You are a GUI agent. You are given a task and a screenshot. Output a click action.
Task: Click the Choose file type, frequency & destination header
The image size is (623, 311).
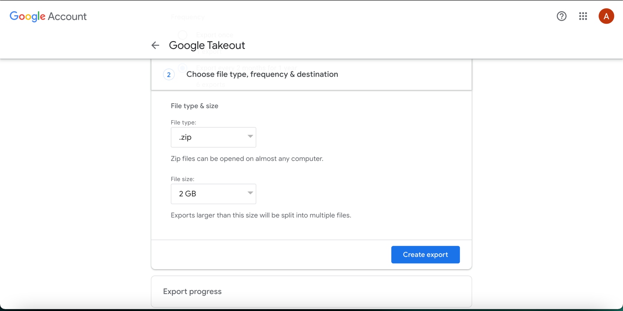262,74
